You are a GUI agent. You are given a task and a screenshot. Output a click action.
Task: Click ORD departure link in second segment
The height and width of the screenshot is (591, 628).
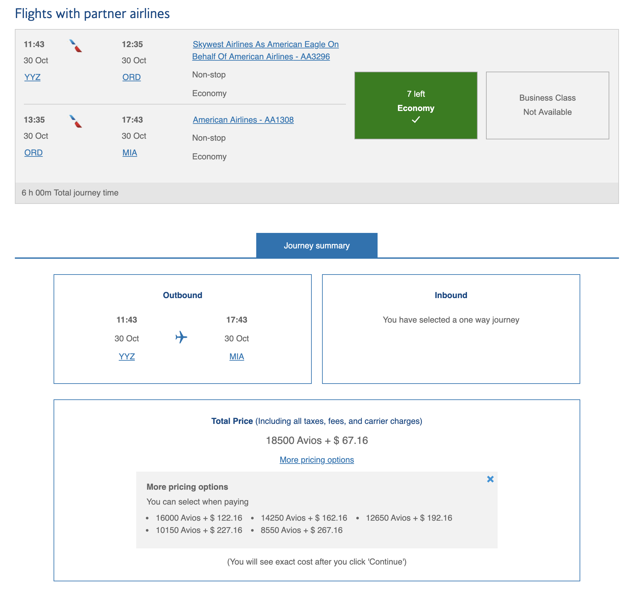[x=33, y=153]
